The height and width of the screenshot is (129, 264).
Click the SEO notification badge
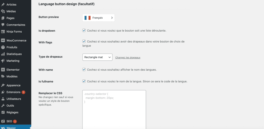point(15,121)
